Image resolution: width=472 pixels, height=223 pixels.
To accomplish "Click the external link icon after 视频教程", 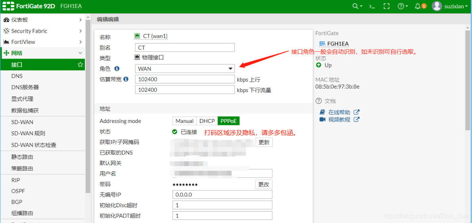I will point(357,119).
